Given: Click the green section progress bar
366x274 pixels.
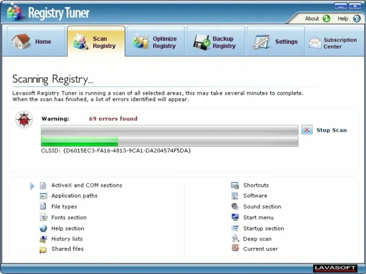Looking at the screenshot, I should 169,142.
